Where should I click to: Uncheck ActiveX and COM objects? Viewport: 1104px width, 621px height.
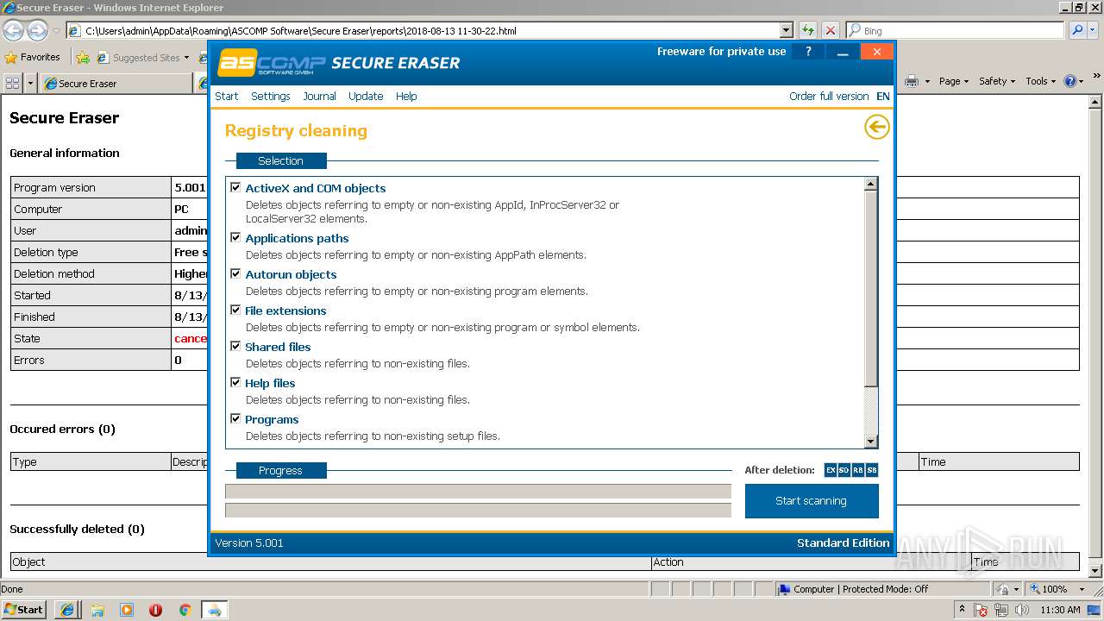click(235, 187)
